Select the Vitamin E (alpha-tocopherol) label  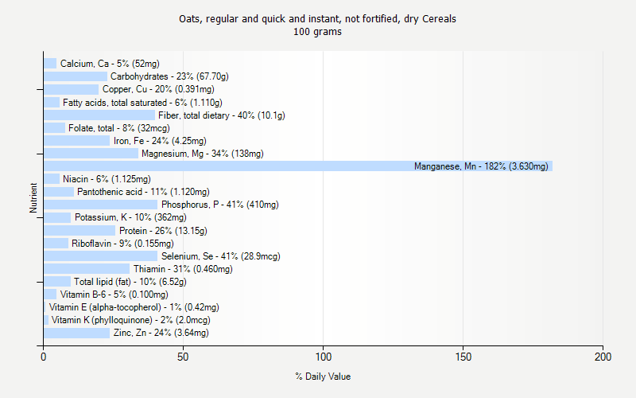point(134,307)
